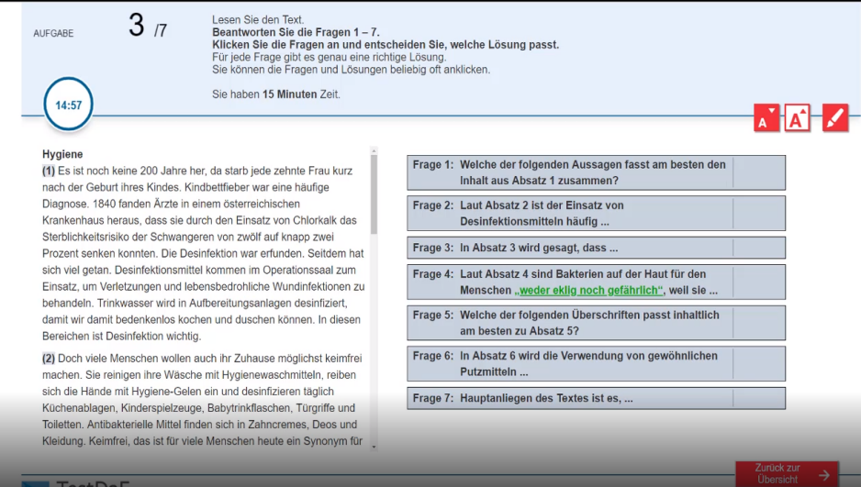Click the scroll down arrow of text panel

coord(374,447)
